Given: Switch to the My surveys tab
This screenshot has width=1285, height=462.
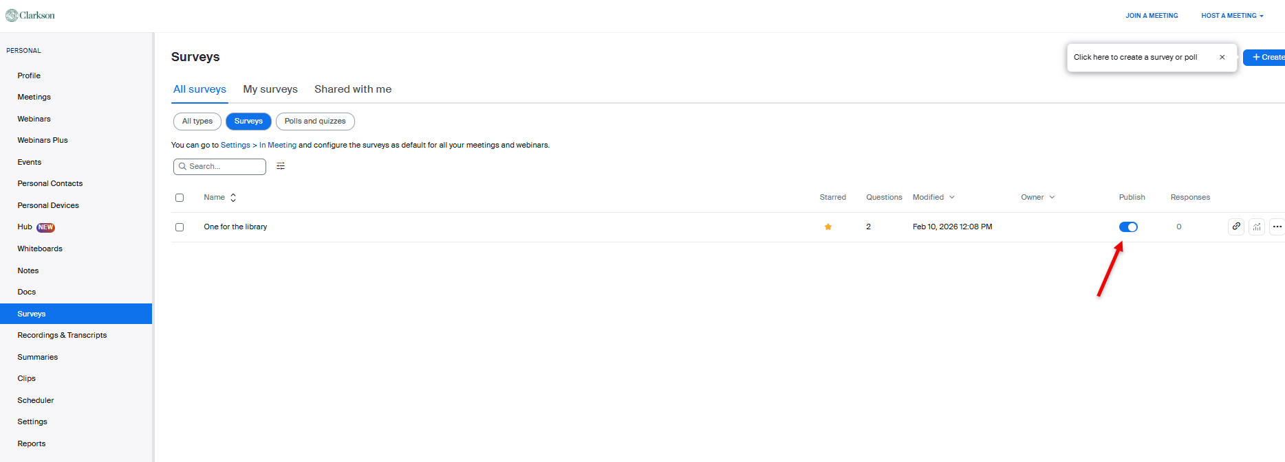Looking at the screenshot, I should [270, 89].
